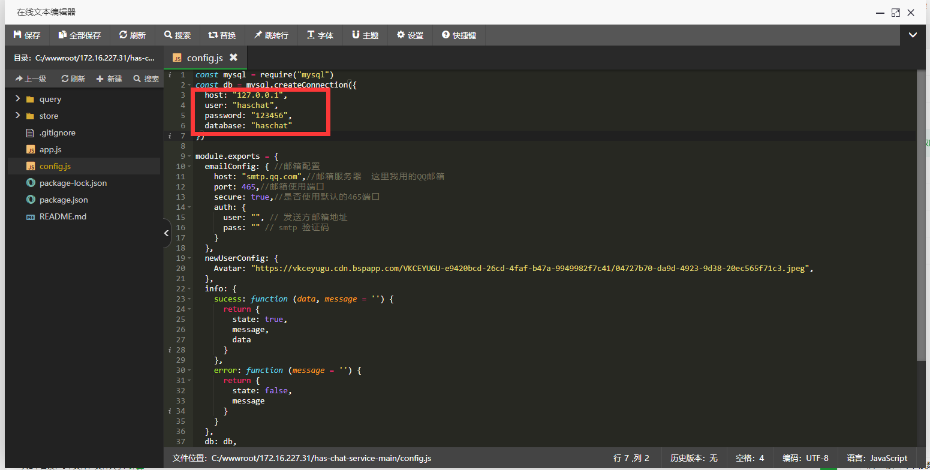Click 搜索 in the file panel toolbar
The width and height of the screenshot is (930, 470).
coord(146,79)
